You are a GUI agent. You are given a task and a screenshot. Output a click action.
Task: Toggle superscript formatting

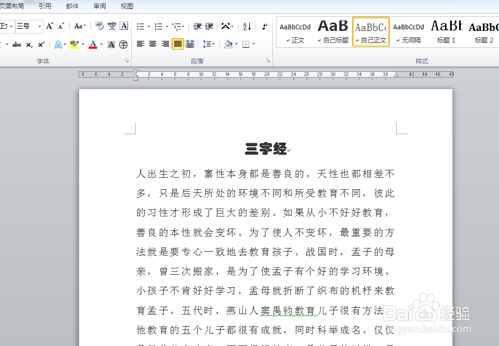pyautogui.click(x=41, y=45)
